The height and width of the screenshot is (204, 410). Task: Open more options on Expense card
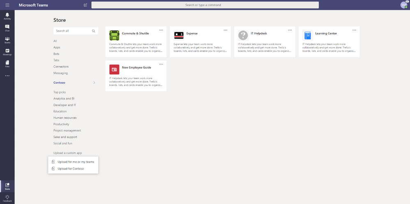point(226,30)
